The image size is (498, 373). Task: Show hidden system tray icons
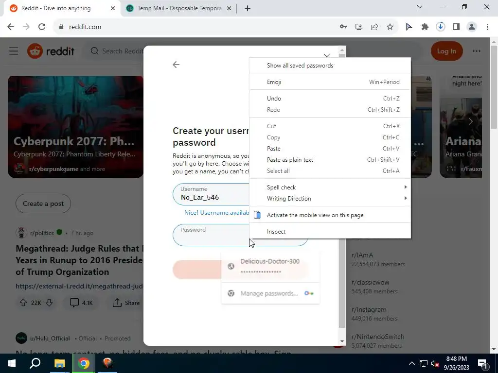point(411,363)
